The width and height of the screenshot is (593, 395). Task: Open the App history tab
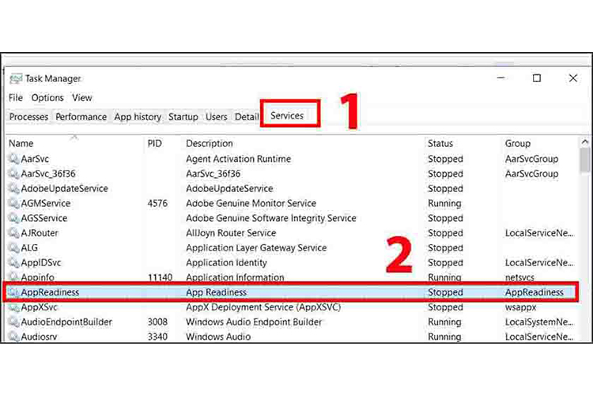click(x=138, y=117)
